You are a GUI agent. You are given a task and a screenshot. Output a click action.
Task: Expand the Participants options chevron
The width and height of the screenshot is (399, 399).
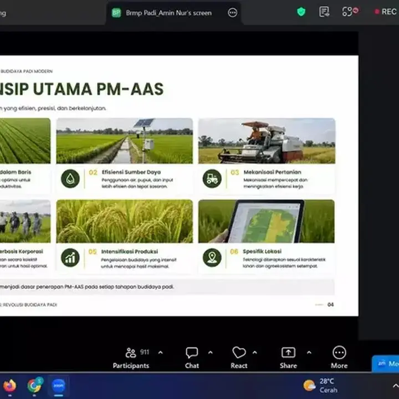click(160, 352)
